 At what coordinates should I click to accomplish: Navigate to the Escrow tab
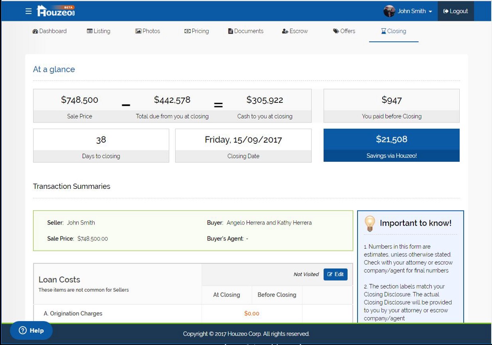295,31
